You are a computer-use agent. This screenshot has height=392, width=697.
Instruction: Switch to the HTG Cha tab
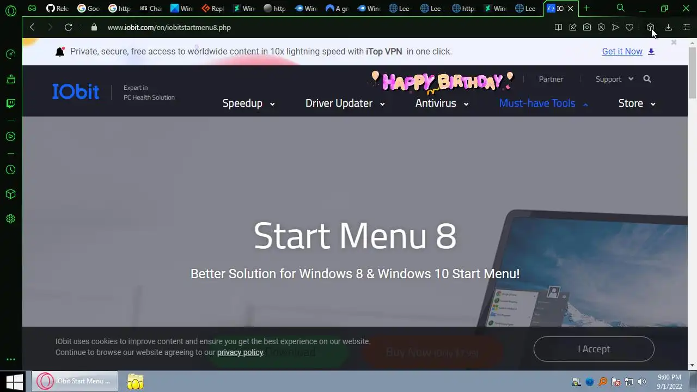150,8
